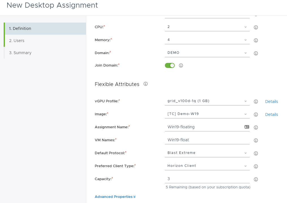Open Details link for Image
This screenshot has height=203, width=287.
tap(271, 114)
